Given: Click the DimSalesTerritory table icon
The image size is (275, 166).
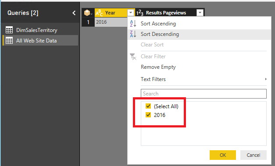Looking at the screenshot, I should click(9, 30).
